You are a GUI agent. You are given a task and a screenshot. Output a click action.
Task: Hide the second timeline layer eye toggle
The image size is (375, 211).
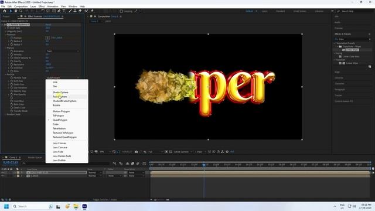point(2,176)
